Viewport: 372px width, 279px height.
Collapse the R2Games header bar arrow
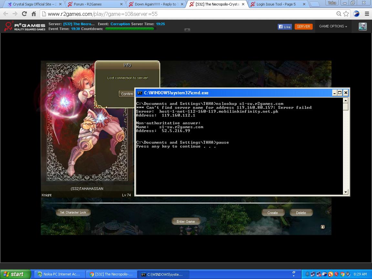tap(187, 30)
